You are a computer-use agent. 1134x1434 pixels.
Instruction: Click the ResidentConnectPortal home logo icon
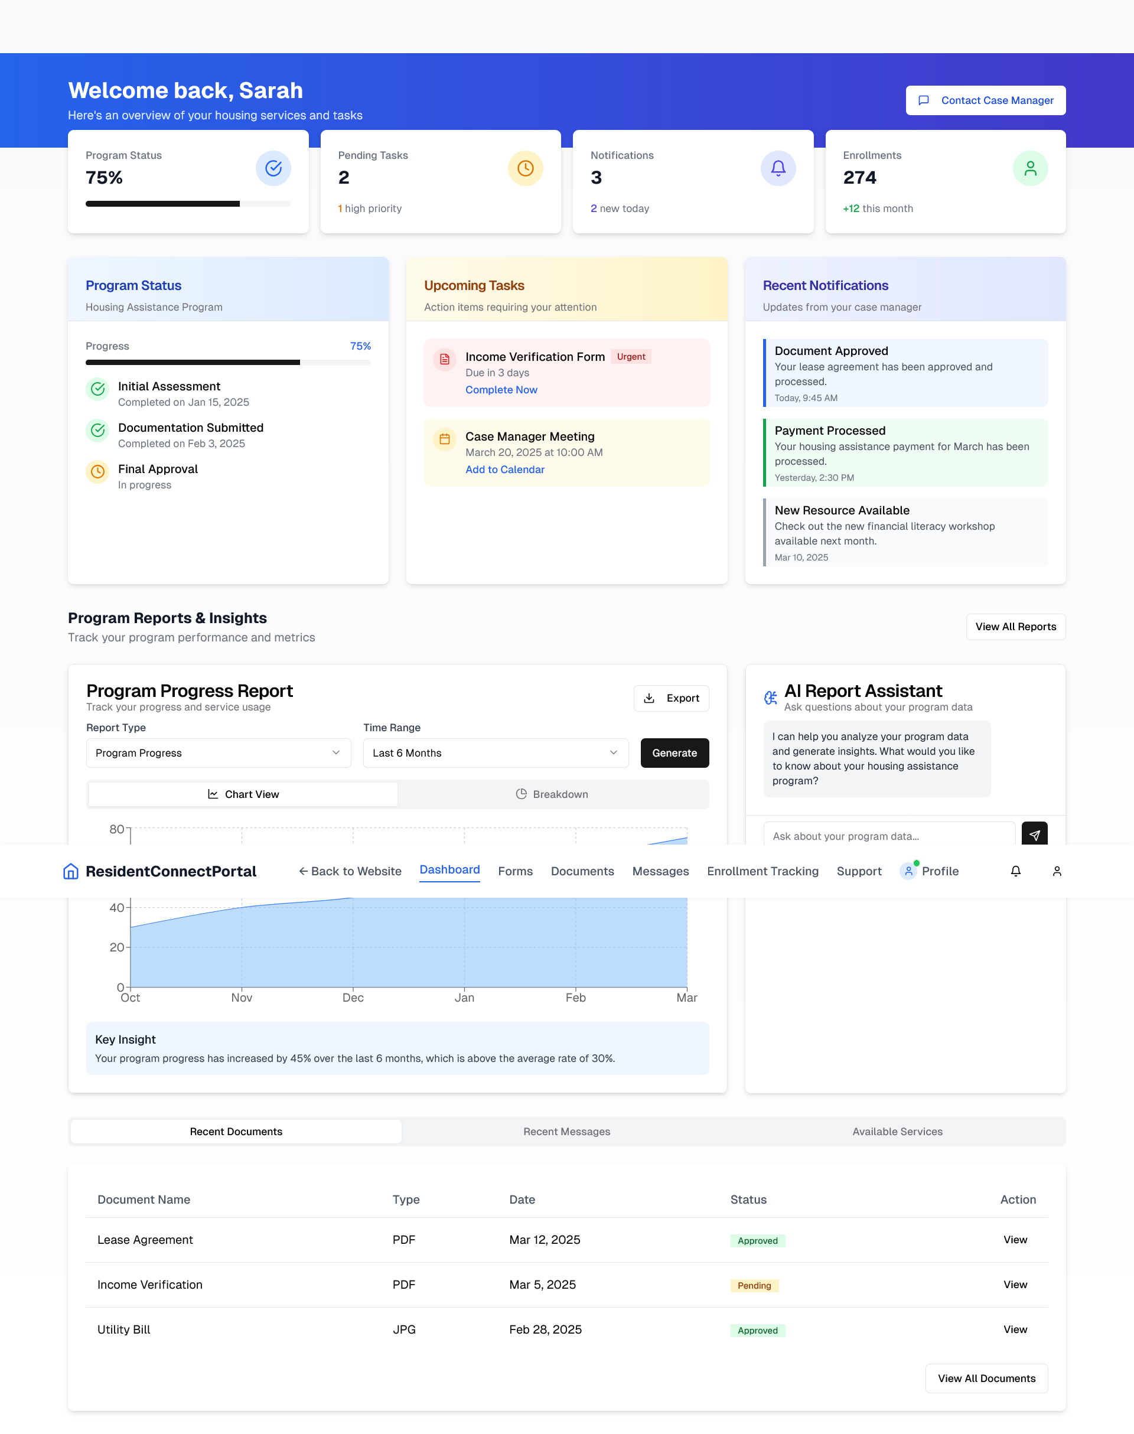(x=70, y=871)
